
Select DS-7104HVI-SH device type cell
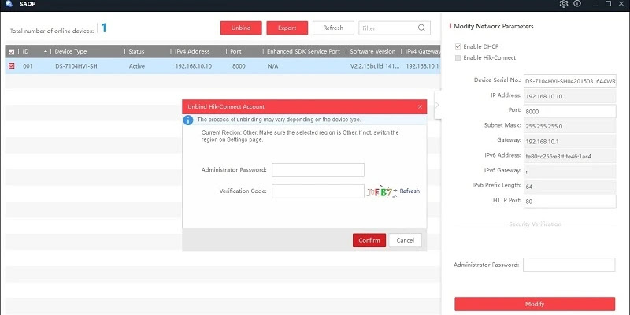coord(76,66)
